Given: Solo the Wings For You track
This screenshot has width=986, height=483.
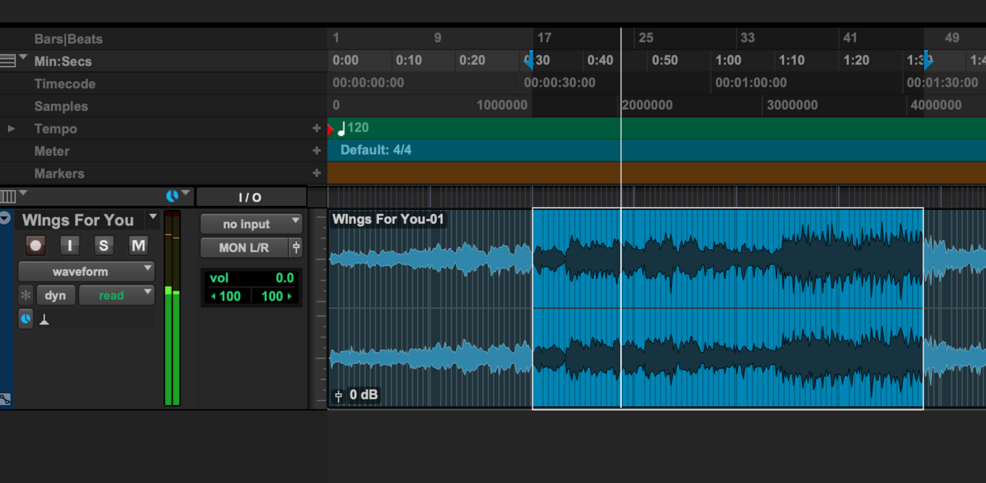Looking at the screenshot, I should pyautogui.click(x=104, y=245).
